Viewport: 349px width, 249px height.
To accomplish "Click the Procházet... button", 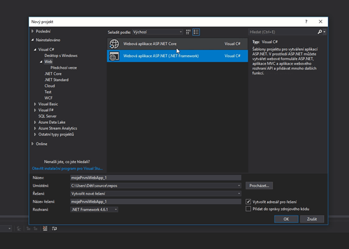I will 259,185.
